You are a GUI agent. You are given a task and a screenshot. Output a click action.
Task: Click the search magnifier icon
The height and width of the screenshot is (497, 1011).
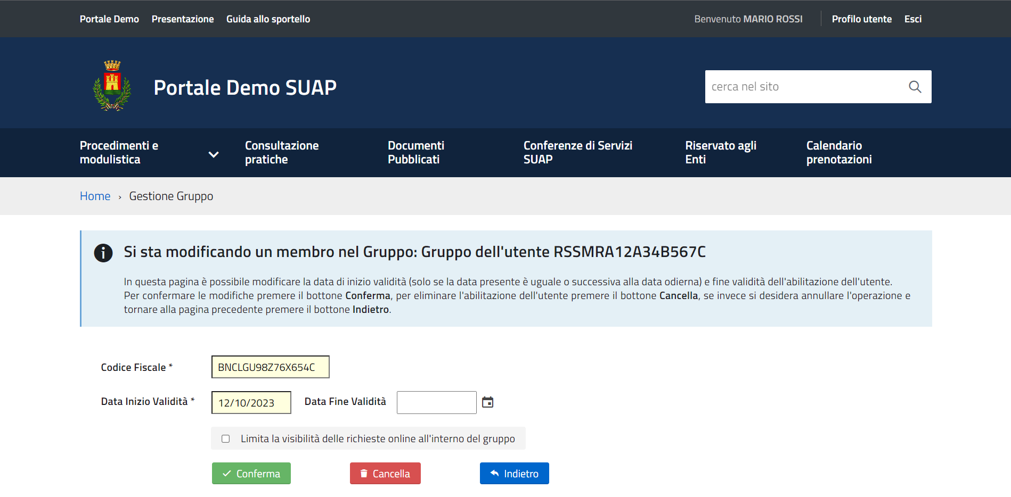915,87
